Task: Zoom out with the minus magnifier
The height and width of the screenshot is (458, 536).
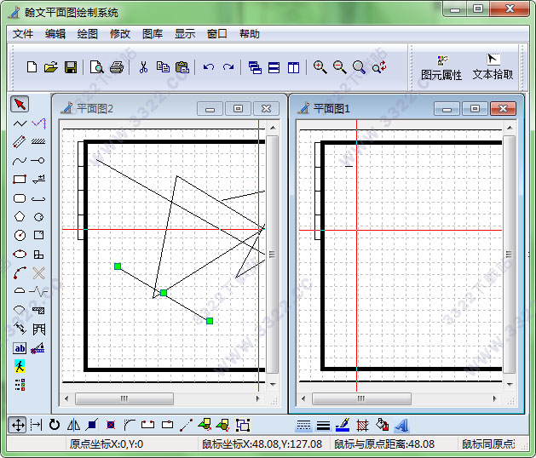Action: click(339, 67)
